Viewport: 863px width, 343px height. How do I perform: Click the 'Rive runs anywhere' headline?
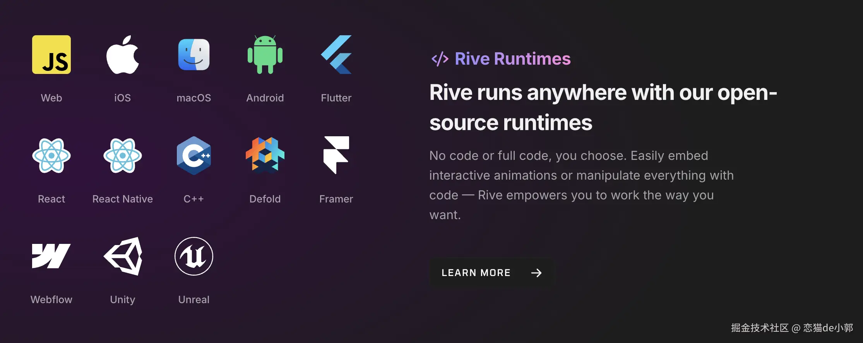(603, 108)
